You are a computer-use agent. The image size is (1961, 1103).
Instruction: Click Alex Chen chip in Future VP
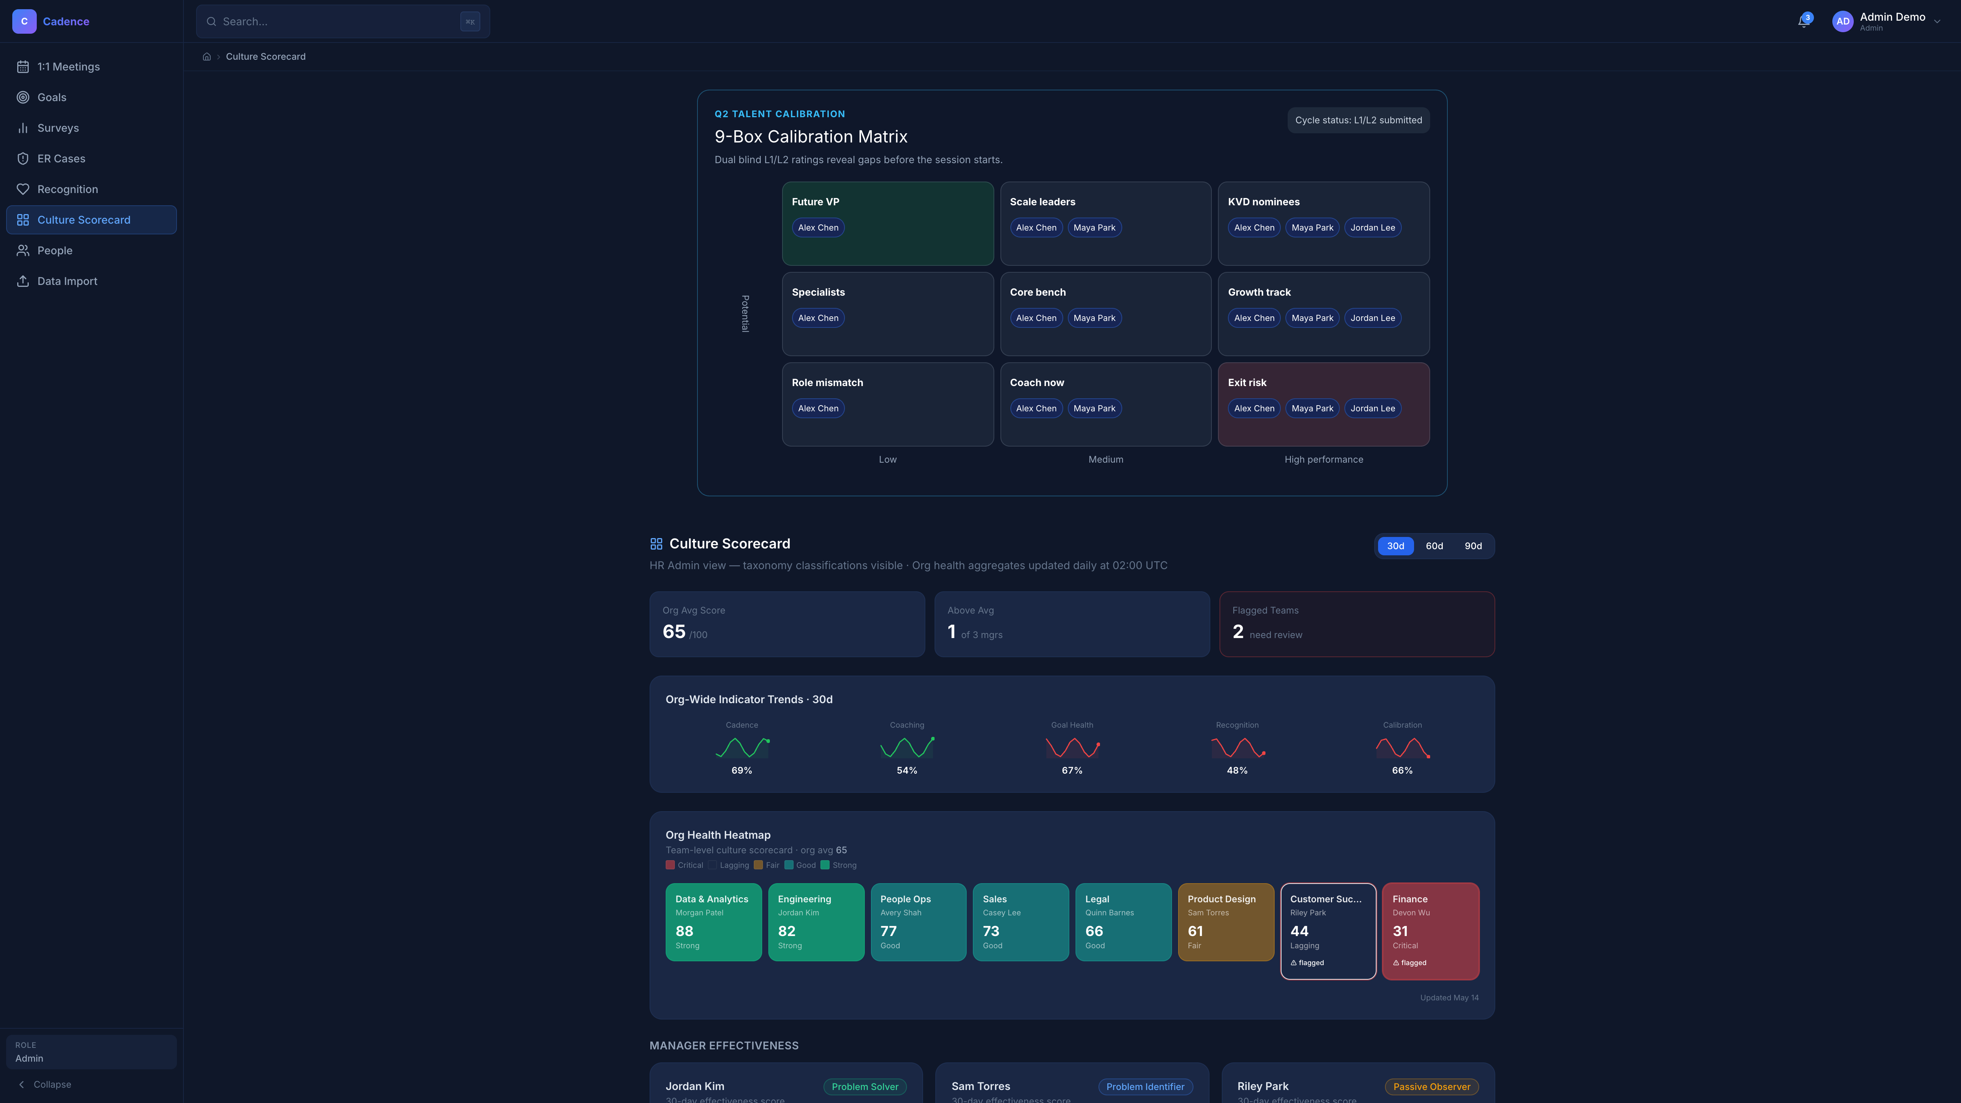coord(818,227)
